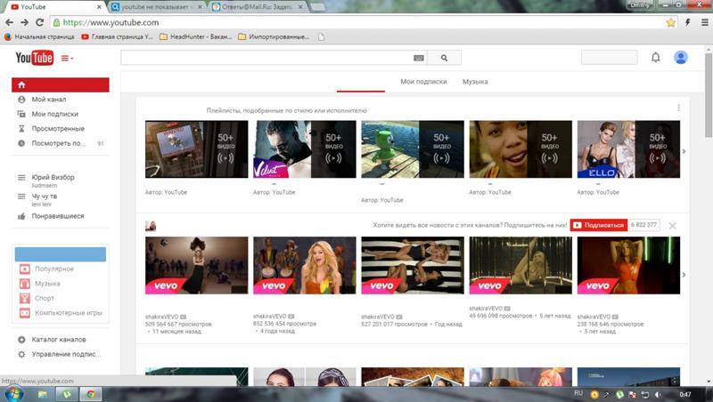Open the File Explorer taskbar icon
This screenshot has height=402, width=713.
click(43, 394)
